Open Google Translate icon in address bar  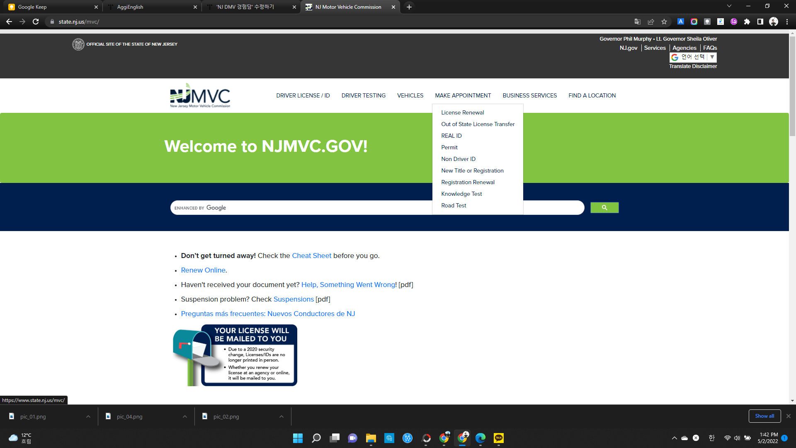(638, 22)
